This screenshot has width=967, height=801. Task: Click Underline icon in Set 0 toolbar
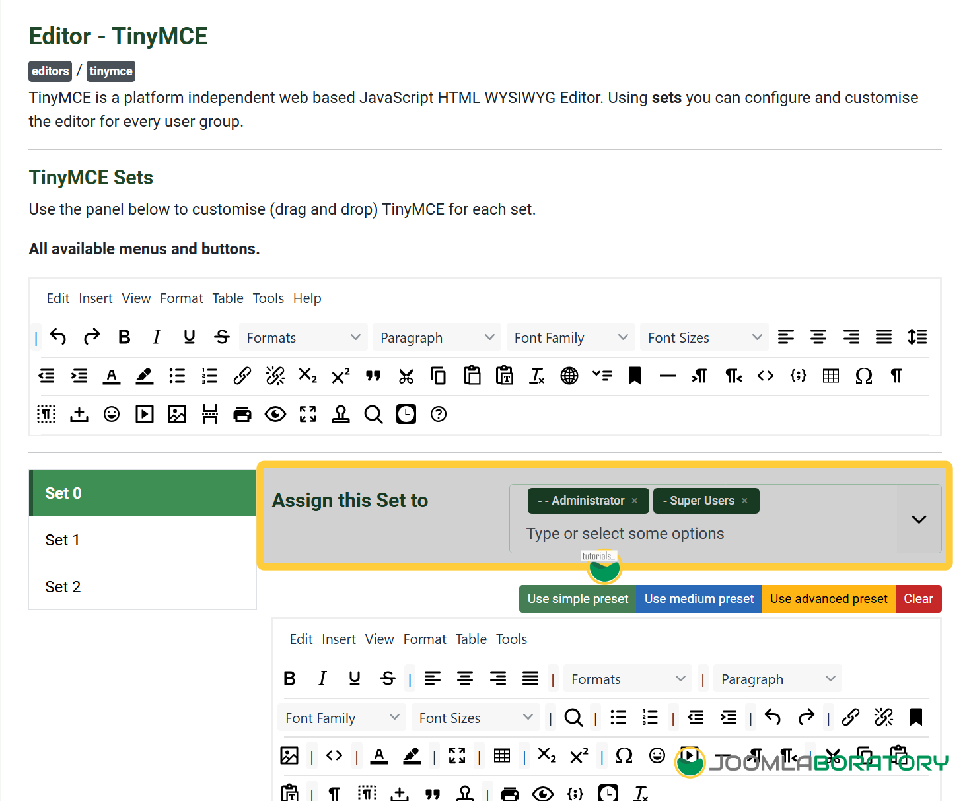tap(355, 679)
